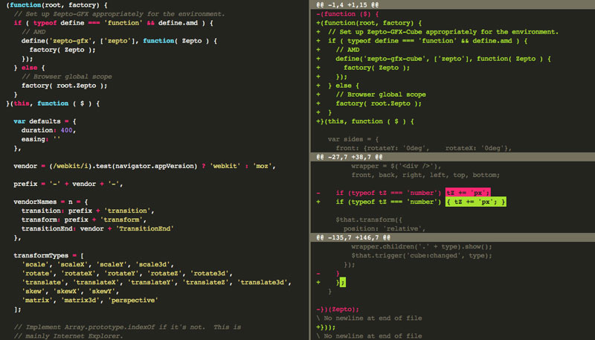Click the added line '+(function(root, factory) {'
This screenshot has height=340, width=595.
coord(368,23)
